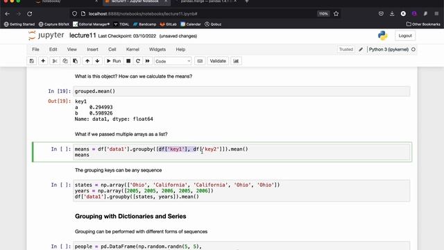Image resolution: width=444 pixels, height=250 pixels.
Task: Open the Capture BibTeX bookmark
Action: coord(54,24)
